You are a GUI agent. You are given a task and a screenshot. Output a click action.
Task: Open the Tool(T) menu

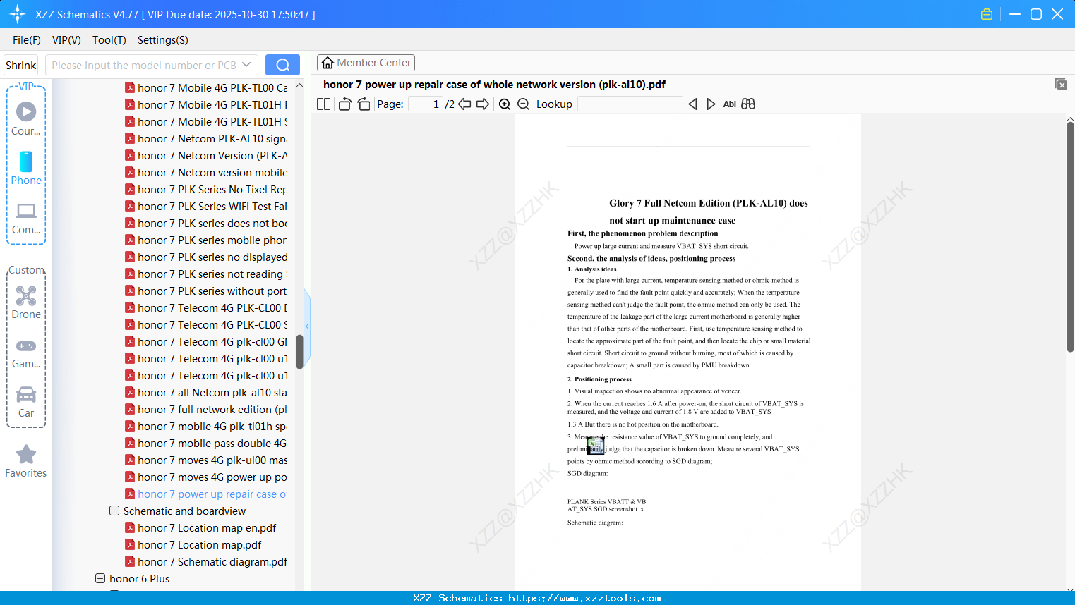(x=109, y=40)
